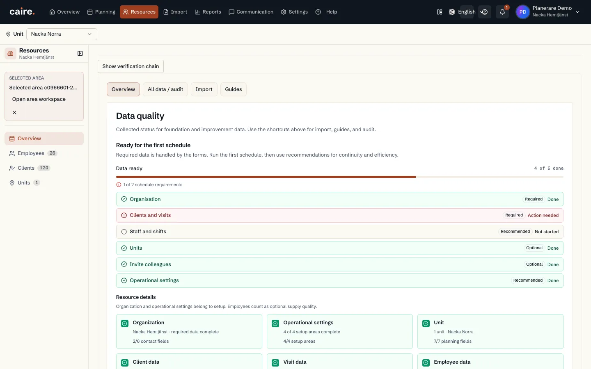The image size is (591, 369).
Task: Open the Units requirement row
Action: coord(340,248)
